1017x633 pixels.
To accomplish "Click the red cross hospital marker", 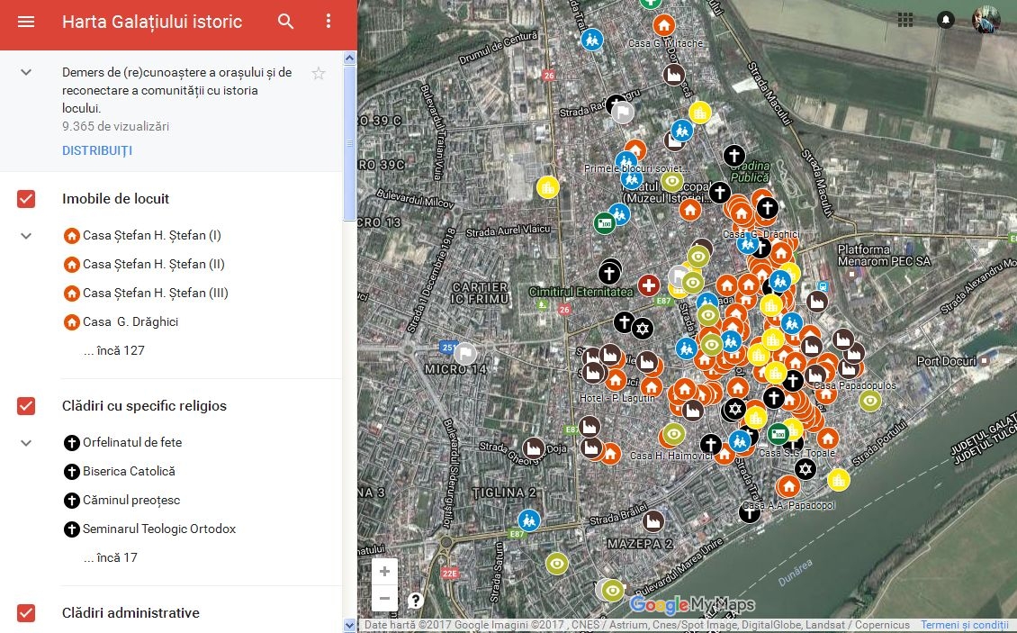I will click(649, 285).
